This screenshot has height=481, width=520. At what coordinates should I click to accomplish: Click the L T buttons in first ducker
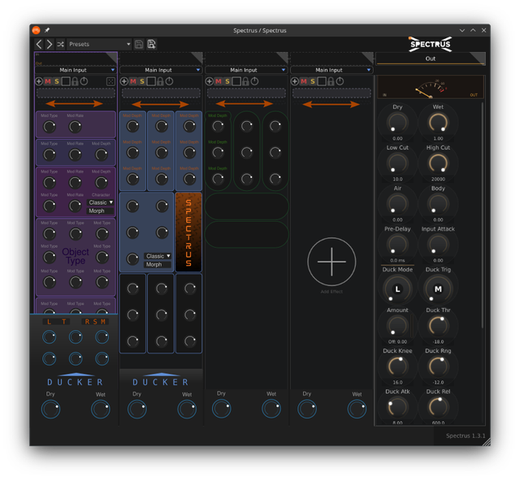[x=56, y=322]
